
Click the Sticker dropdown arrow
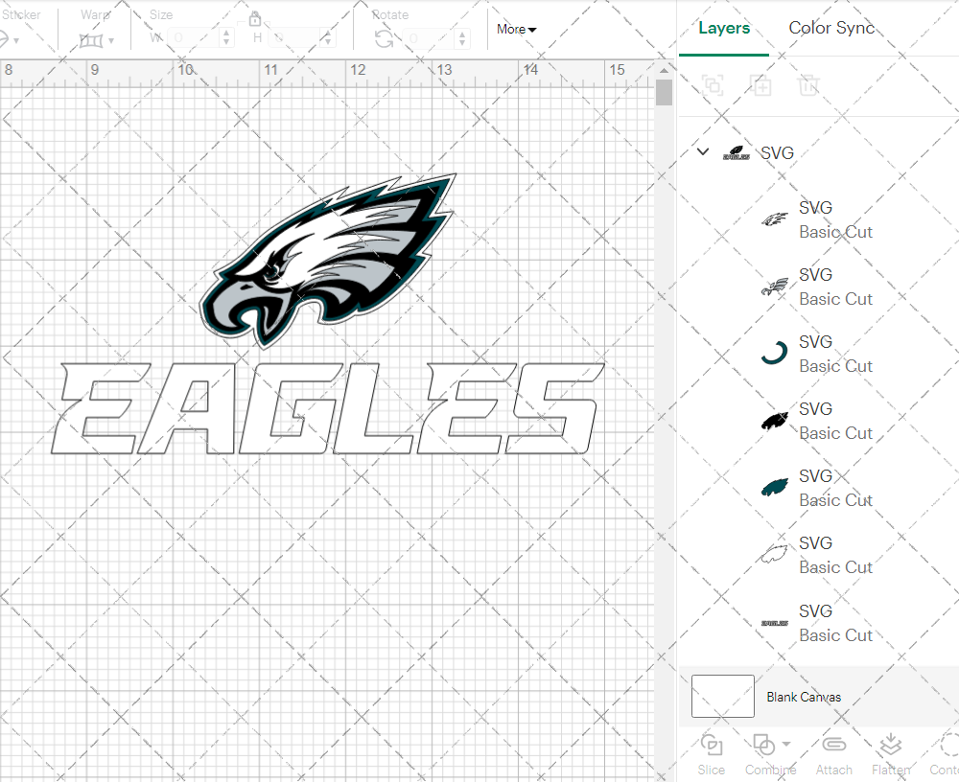(x=16, y=41)
